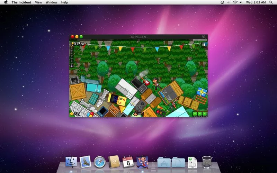Open the Help menu
The height and width of the screenshot is (173, 277).
(x=64, y=2)
